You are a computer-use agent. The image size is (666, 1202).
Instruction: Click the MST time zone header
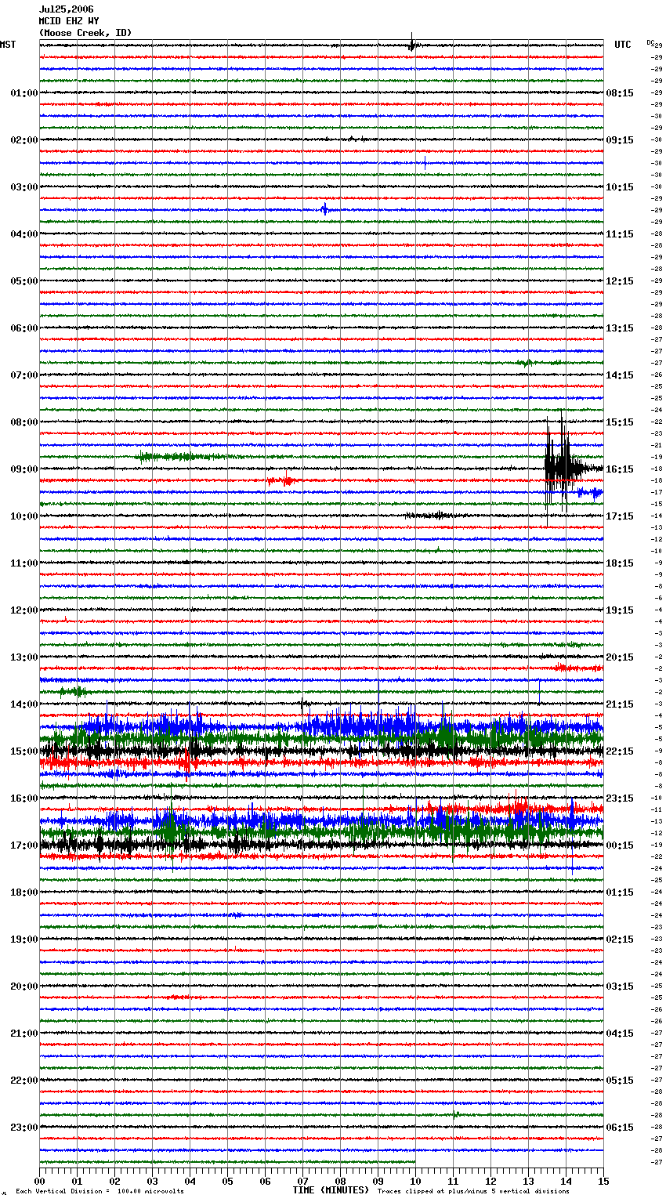coord(8,45)
